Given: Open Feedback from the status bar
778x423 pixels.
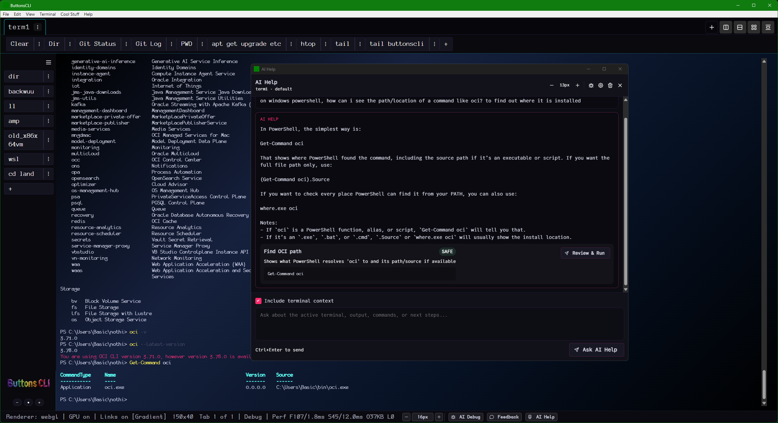Looking at the screenshot, I should (504, 417).
